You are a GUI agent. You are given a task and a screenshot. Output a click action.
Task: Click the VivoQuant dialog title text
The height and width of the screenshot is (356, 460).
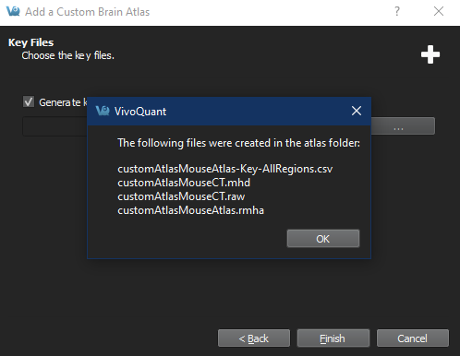140,112
